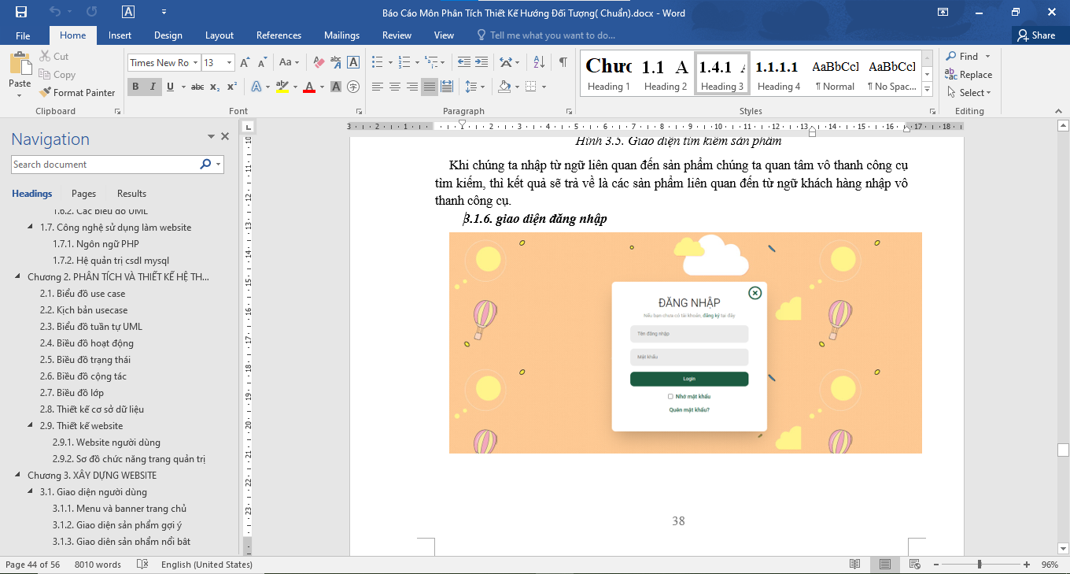Open the font size dropdown

point(229,63)
